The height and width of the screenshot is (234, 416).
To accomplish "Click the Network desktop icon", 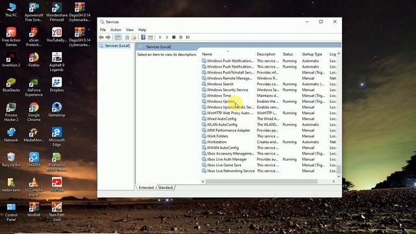I will pos(11,135).
